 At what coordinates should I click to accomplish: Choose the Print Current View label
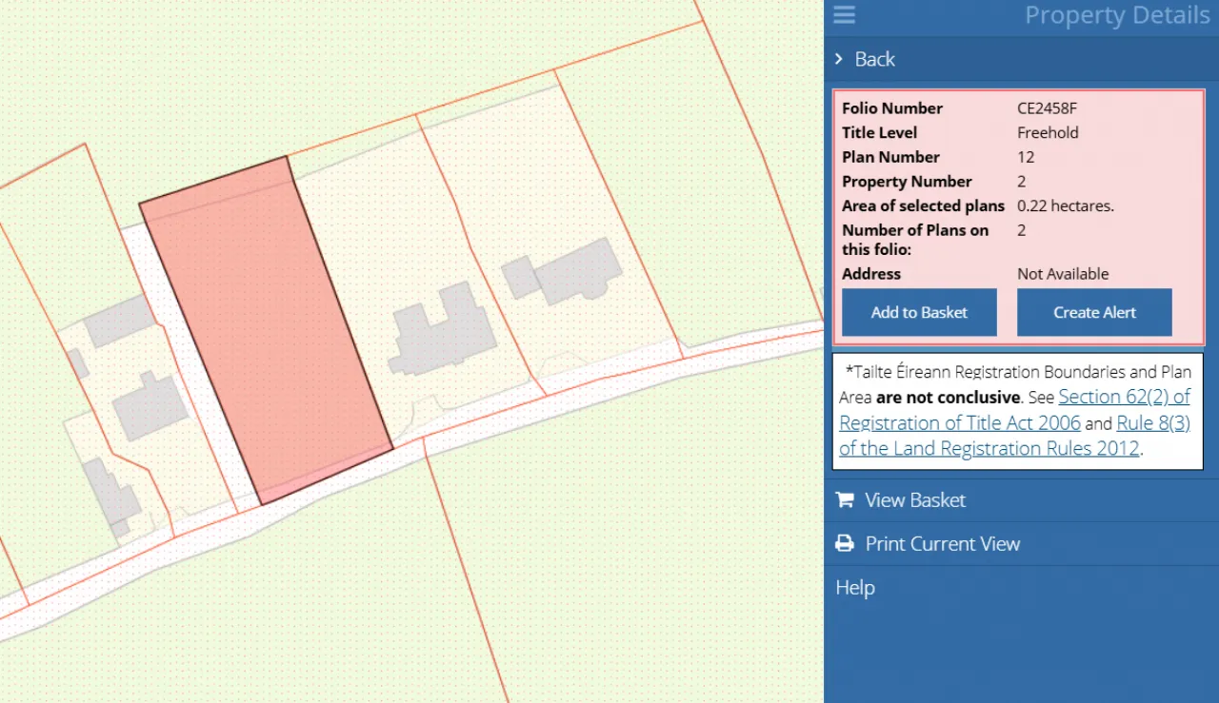[x=942, y=544]
